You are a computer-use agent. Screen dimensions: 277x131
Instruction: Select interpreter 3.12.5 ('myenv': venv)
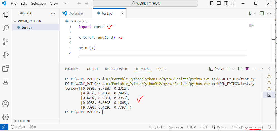click(x=247, y=127)
